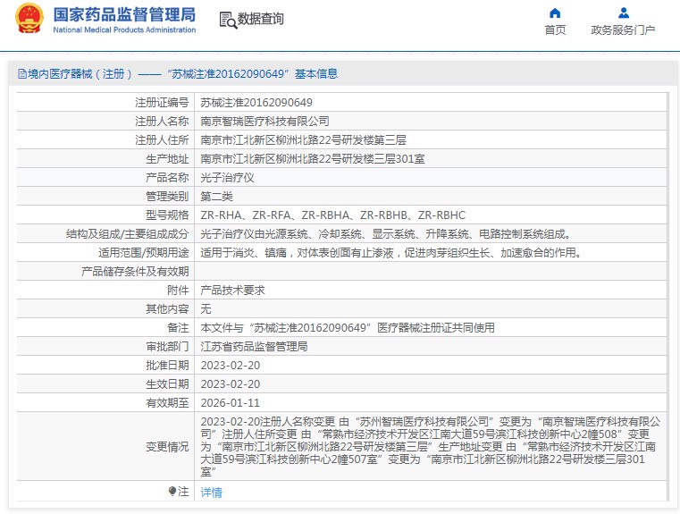This screenshot has width=680, height=514.
Task: Click the 生产地址 label
Action: (x=167, y=159)
